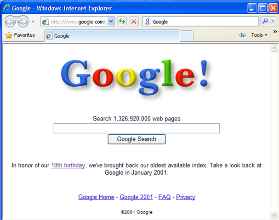Focus the web page search text box

click(x=137, y=128)
